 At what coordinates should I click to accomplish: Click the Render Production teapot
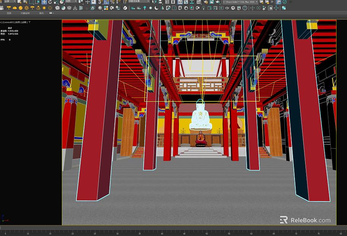pos(217,2)
